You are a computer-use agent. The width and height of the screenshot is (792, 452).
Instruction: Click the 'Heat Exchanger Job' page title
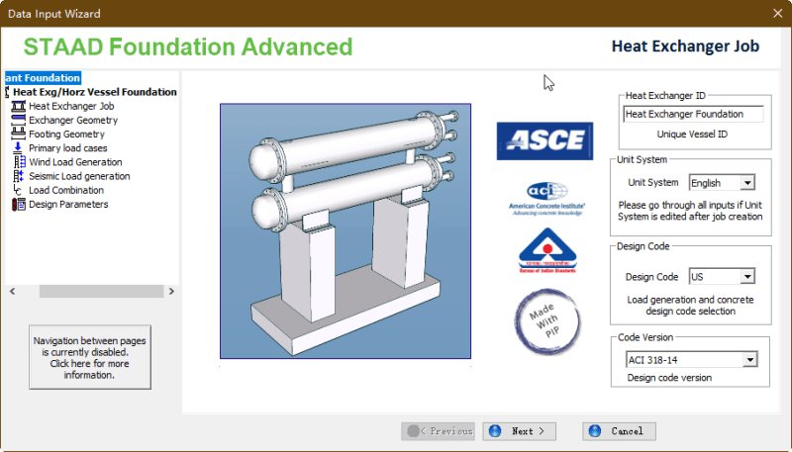[x=685, y=45]
